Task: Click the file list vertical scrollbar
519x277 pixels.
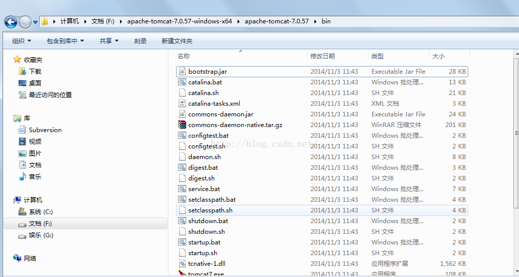Action: coord(516,133)
